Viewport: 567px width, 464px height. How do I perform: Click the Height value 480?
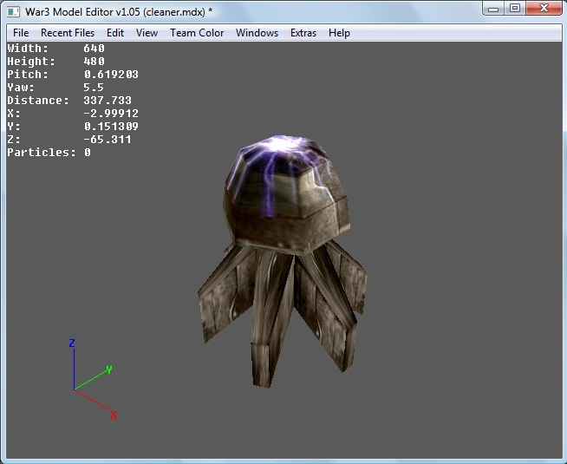point(94,61)
